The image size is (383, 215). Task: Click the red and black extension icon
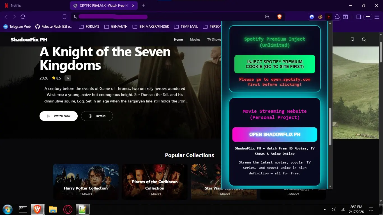pos(329,17)
